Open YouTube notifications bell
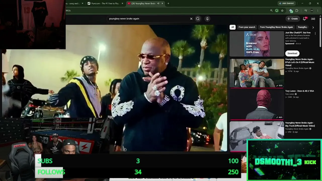 [304, 19]
